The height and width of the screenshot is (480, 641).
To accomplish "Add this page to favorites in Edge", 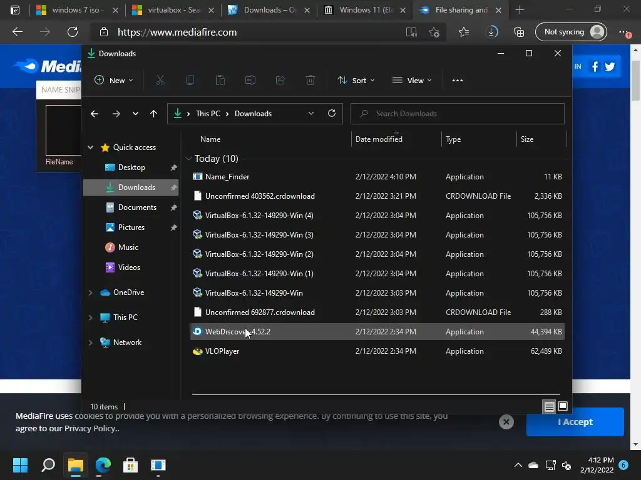I will (434, 32).
